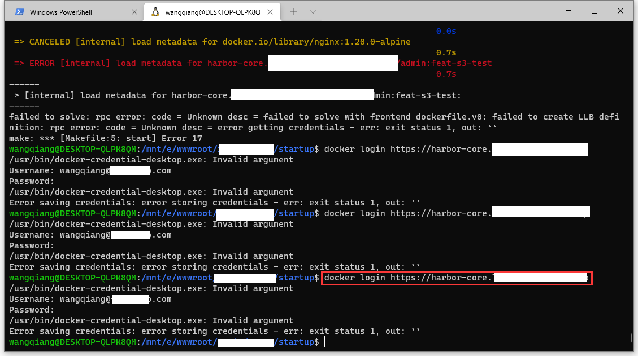Close the Windows PowerShell tab
This screenshot has width=638, height=356.
(134, 12)
